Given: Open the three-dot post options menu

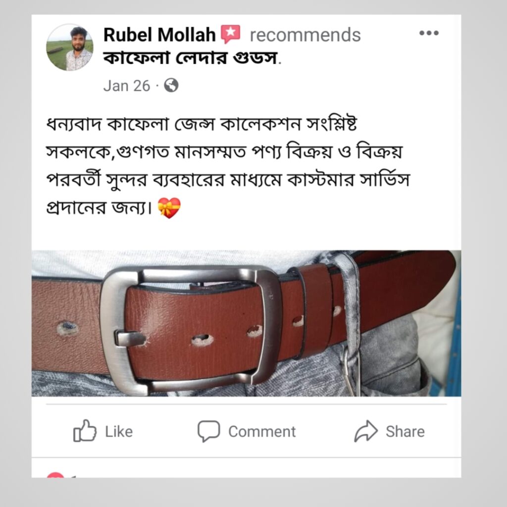Looking at the screenshot, I should click(x=429, y=33).
